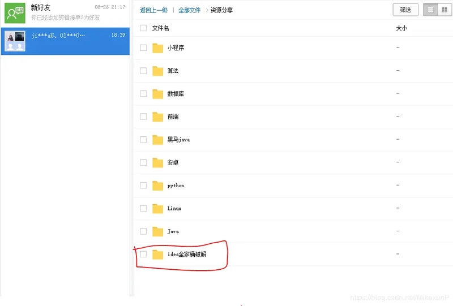Click the 黑马java folder icon

[158, 140]
